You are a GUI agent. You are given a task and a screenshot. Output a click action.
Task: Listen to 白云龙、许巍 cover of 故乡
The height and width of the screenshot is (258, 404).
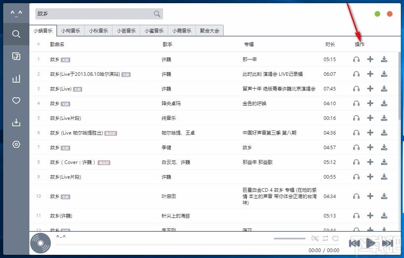(x=356, y=162)
